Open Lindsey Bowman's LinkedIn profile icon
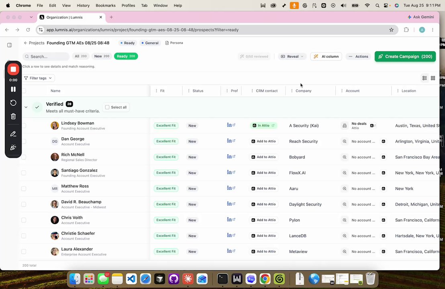The height and width of the screenshot is (289, 445). click(231, 125)
